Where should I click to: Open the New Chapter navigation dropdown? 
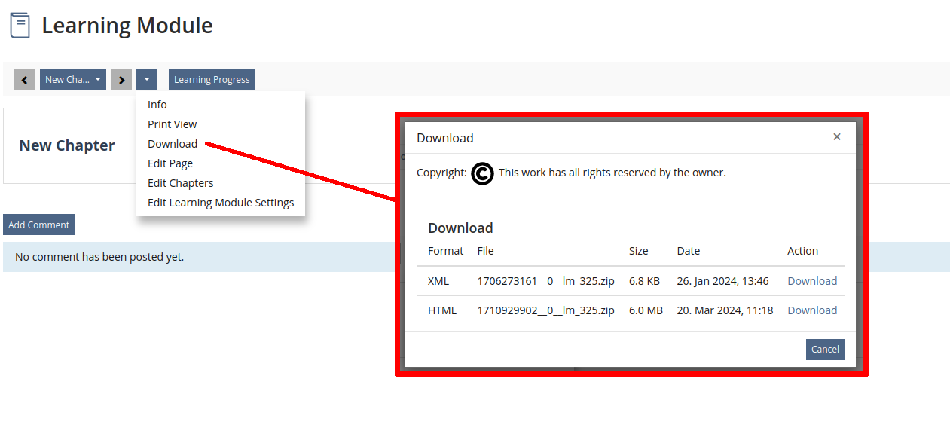click(x=72, y=79)
